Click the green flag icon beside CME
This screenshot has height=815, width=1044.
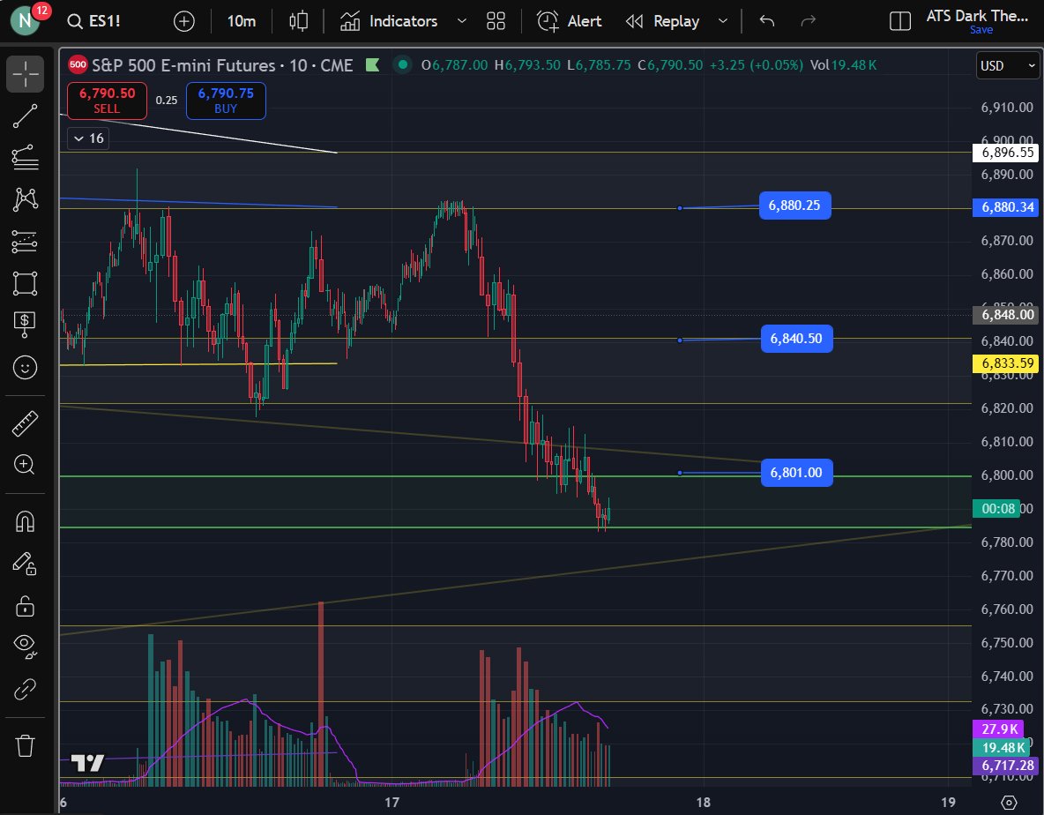372,65
